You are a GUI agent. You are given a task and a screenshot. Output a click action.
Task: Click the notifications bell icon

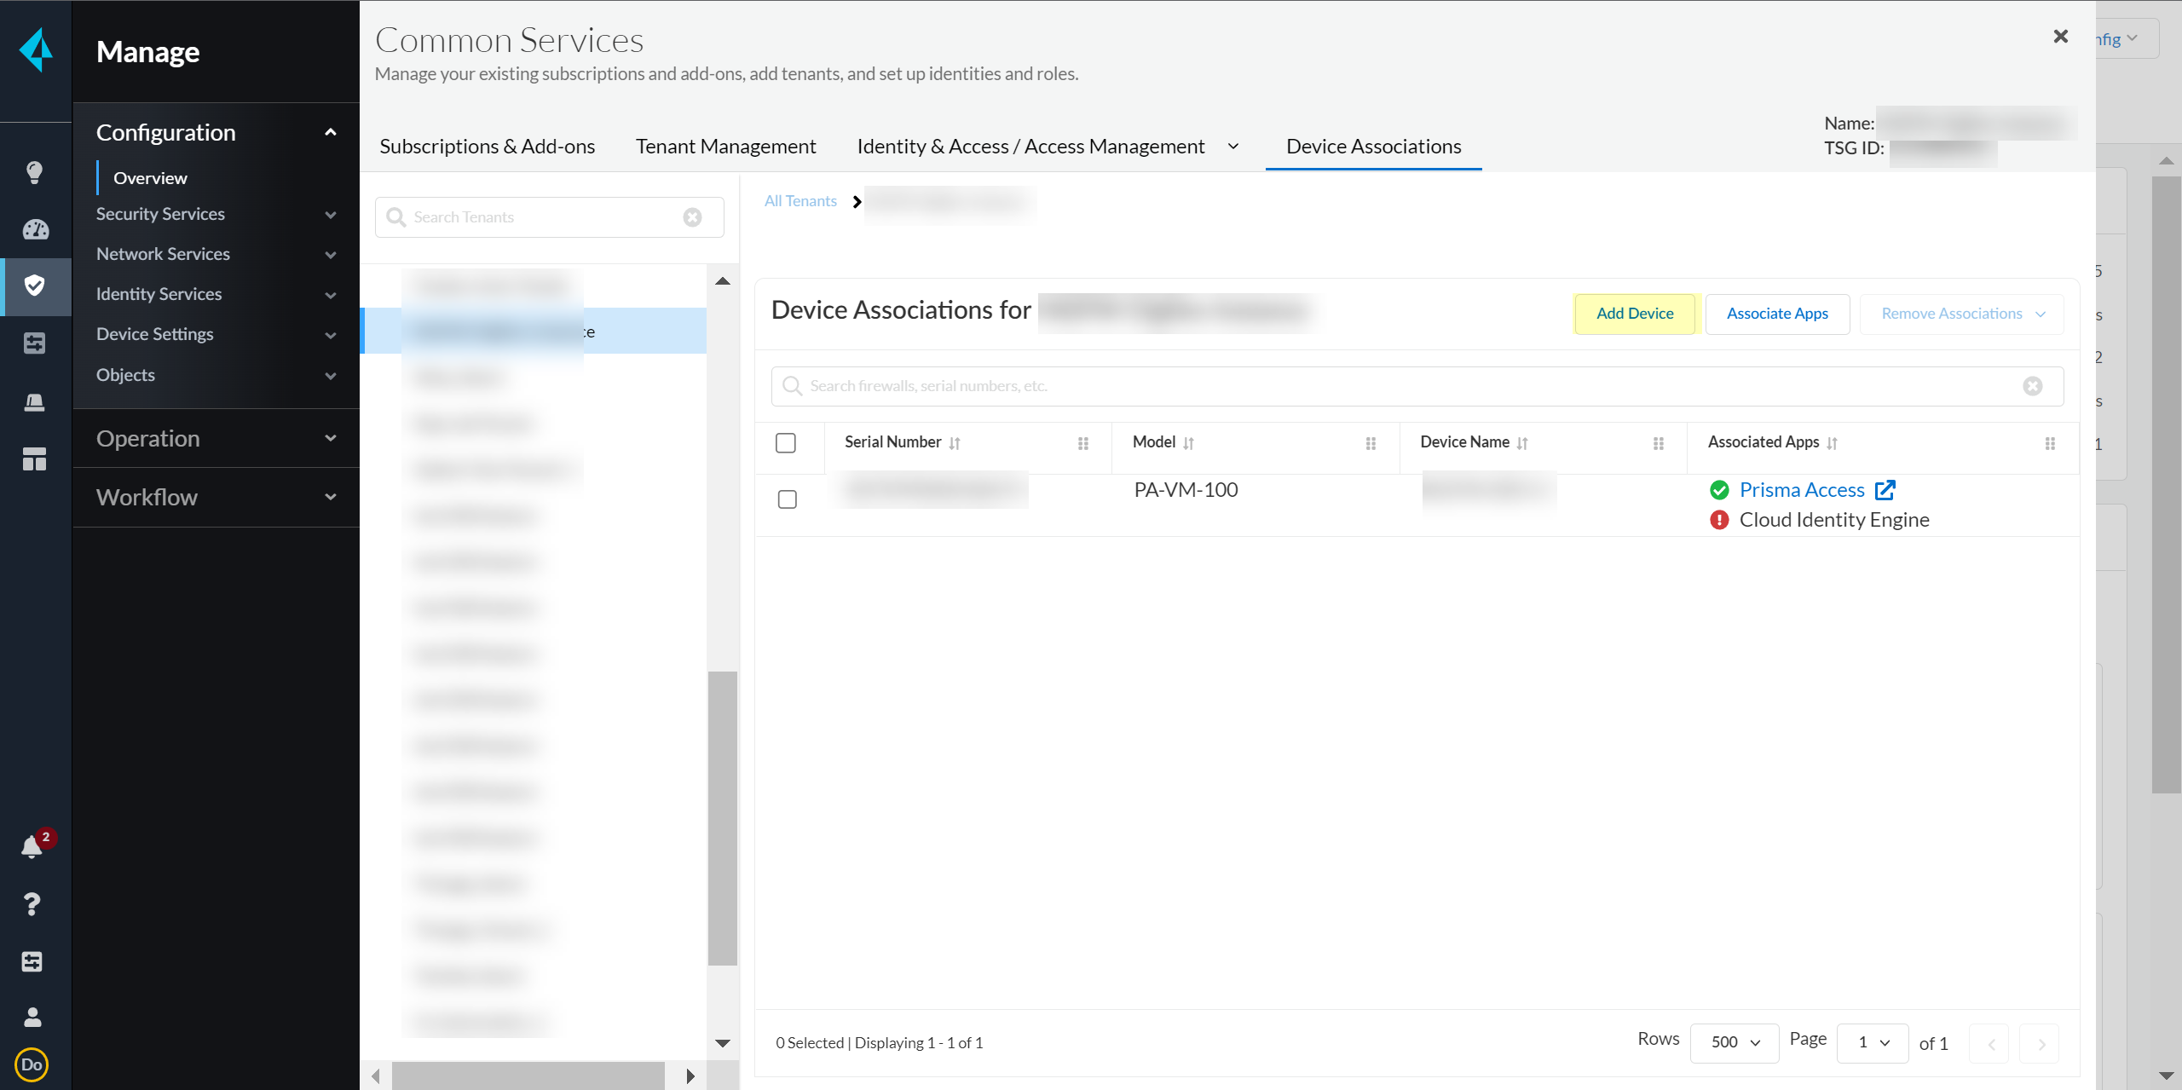[x=32, y=846]
